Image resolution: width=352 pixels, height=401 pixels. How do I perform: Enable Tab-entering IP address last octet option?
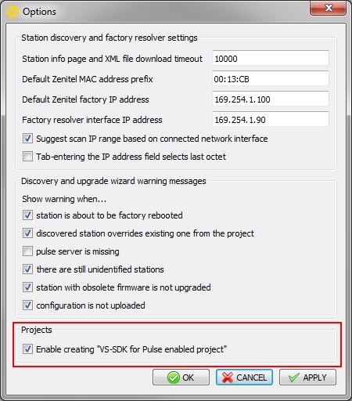click(x=27, y=157)
